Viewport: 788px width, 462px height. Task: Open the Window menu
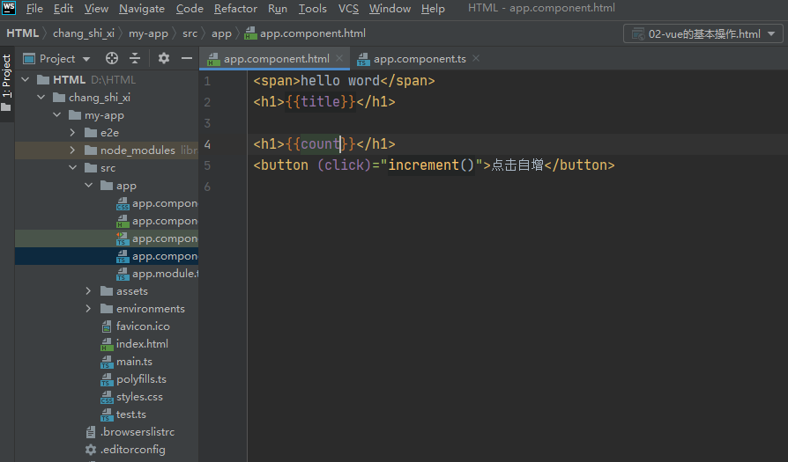coord(390,9)
